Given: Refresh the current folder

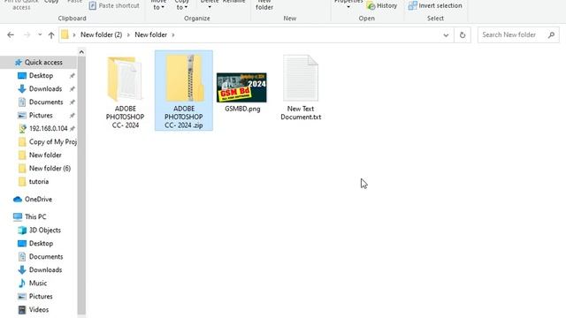Looking at the screenshot, I should pos(462,35).
